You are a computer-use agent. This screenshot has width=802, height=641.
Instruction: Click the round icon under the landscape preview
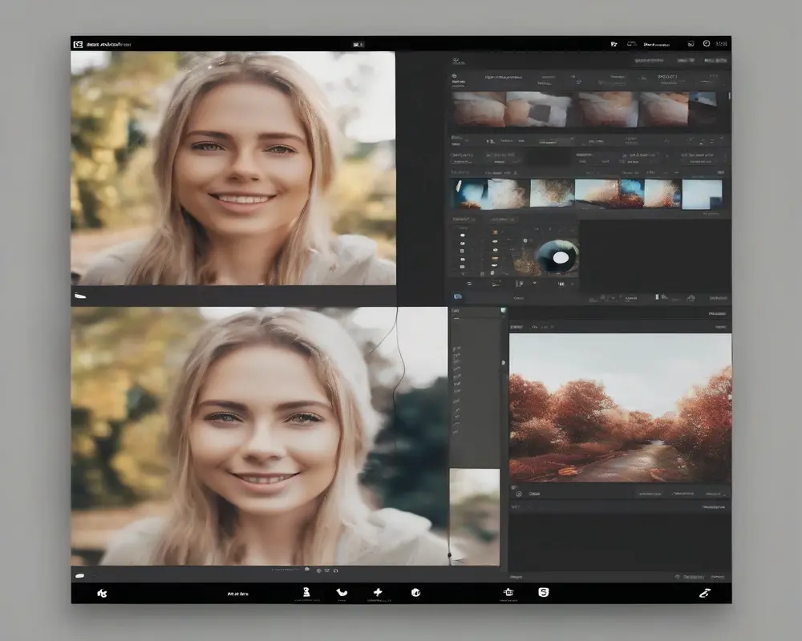click(x=519, y=494)
